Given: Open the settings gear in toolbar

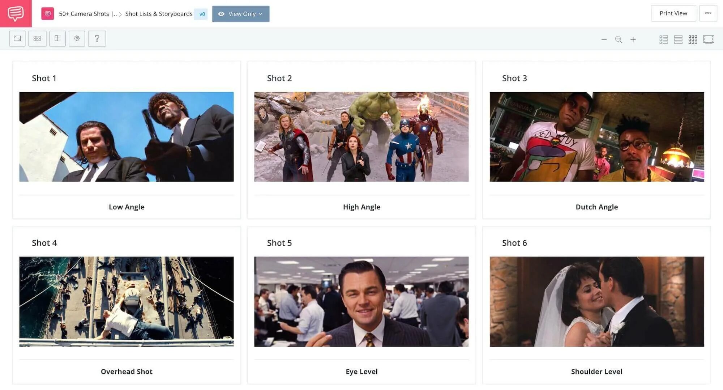Looking at the screenshot, I should [77, 38].
